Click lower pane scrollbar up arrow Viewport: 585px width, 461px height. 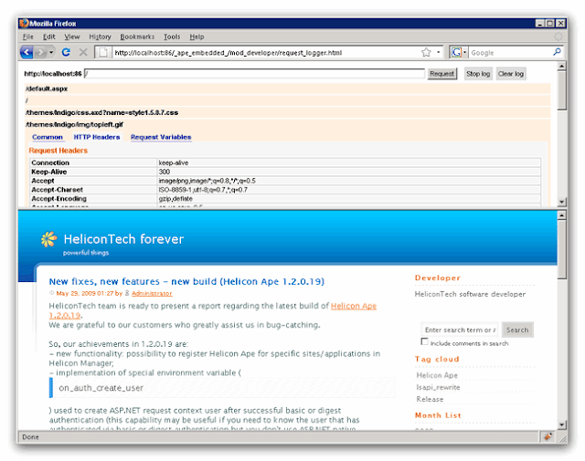pyautogui.click(x=561, y=215)
